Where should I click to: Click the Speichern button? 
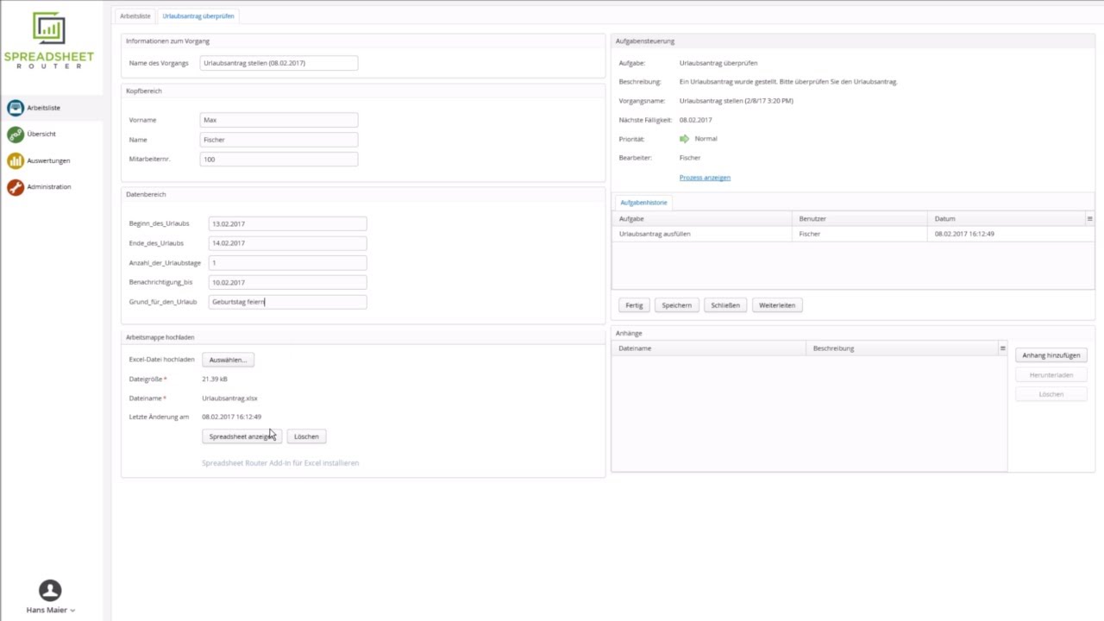click(676, 305)
